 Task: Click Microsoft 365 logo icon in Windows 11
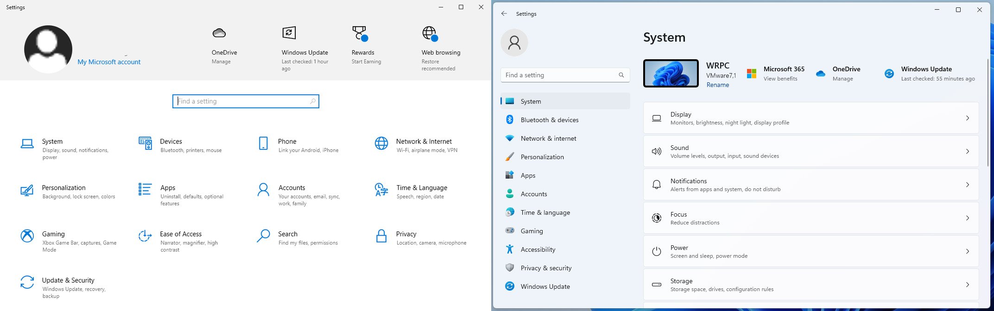tap(752, 74)
